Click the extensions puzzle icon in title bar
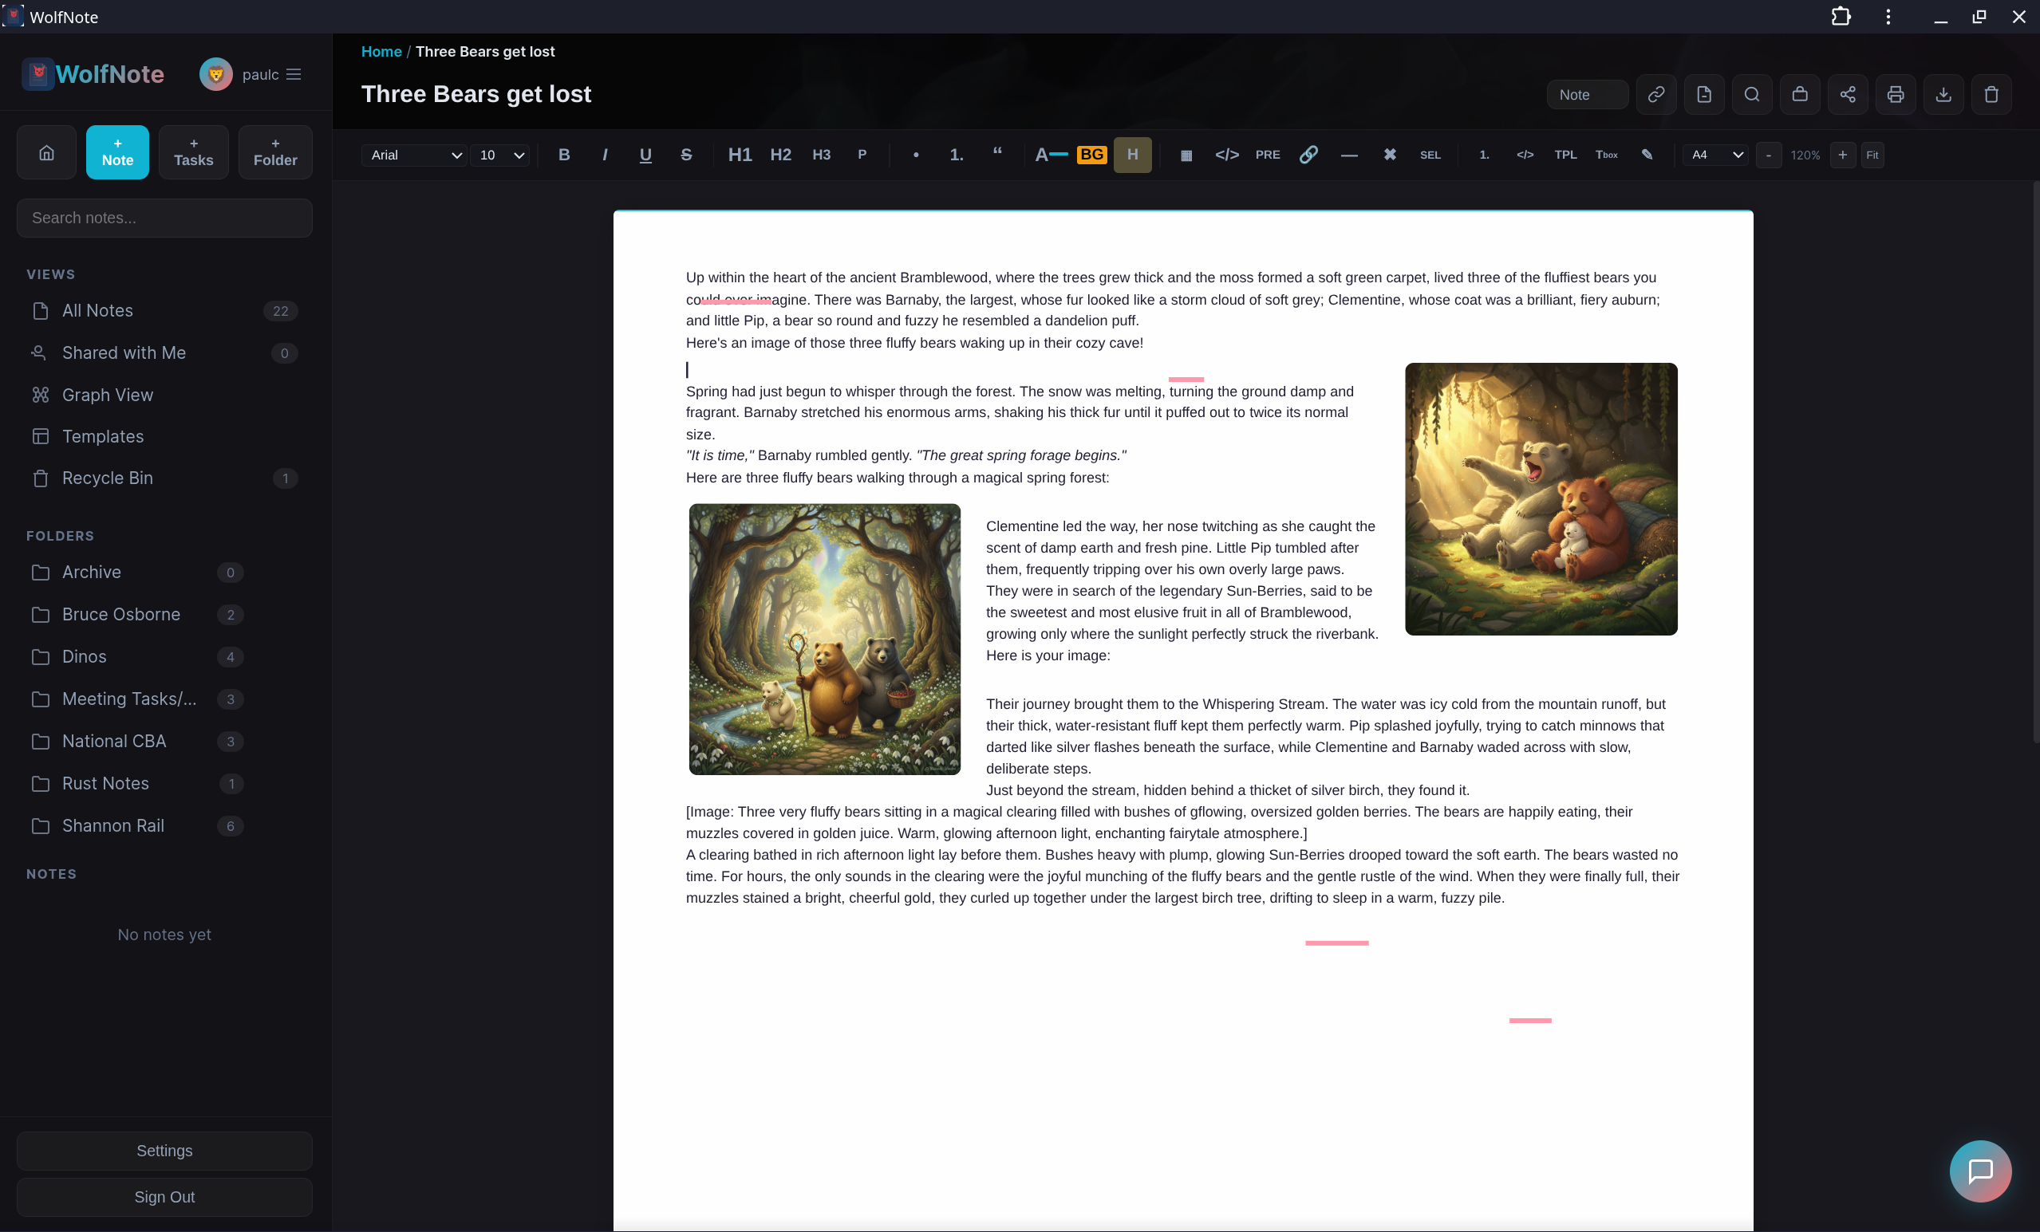Viewport: 2040px width, 1232px height. [1840, 17]
